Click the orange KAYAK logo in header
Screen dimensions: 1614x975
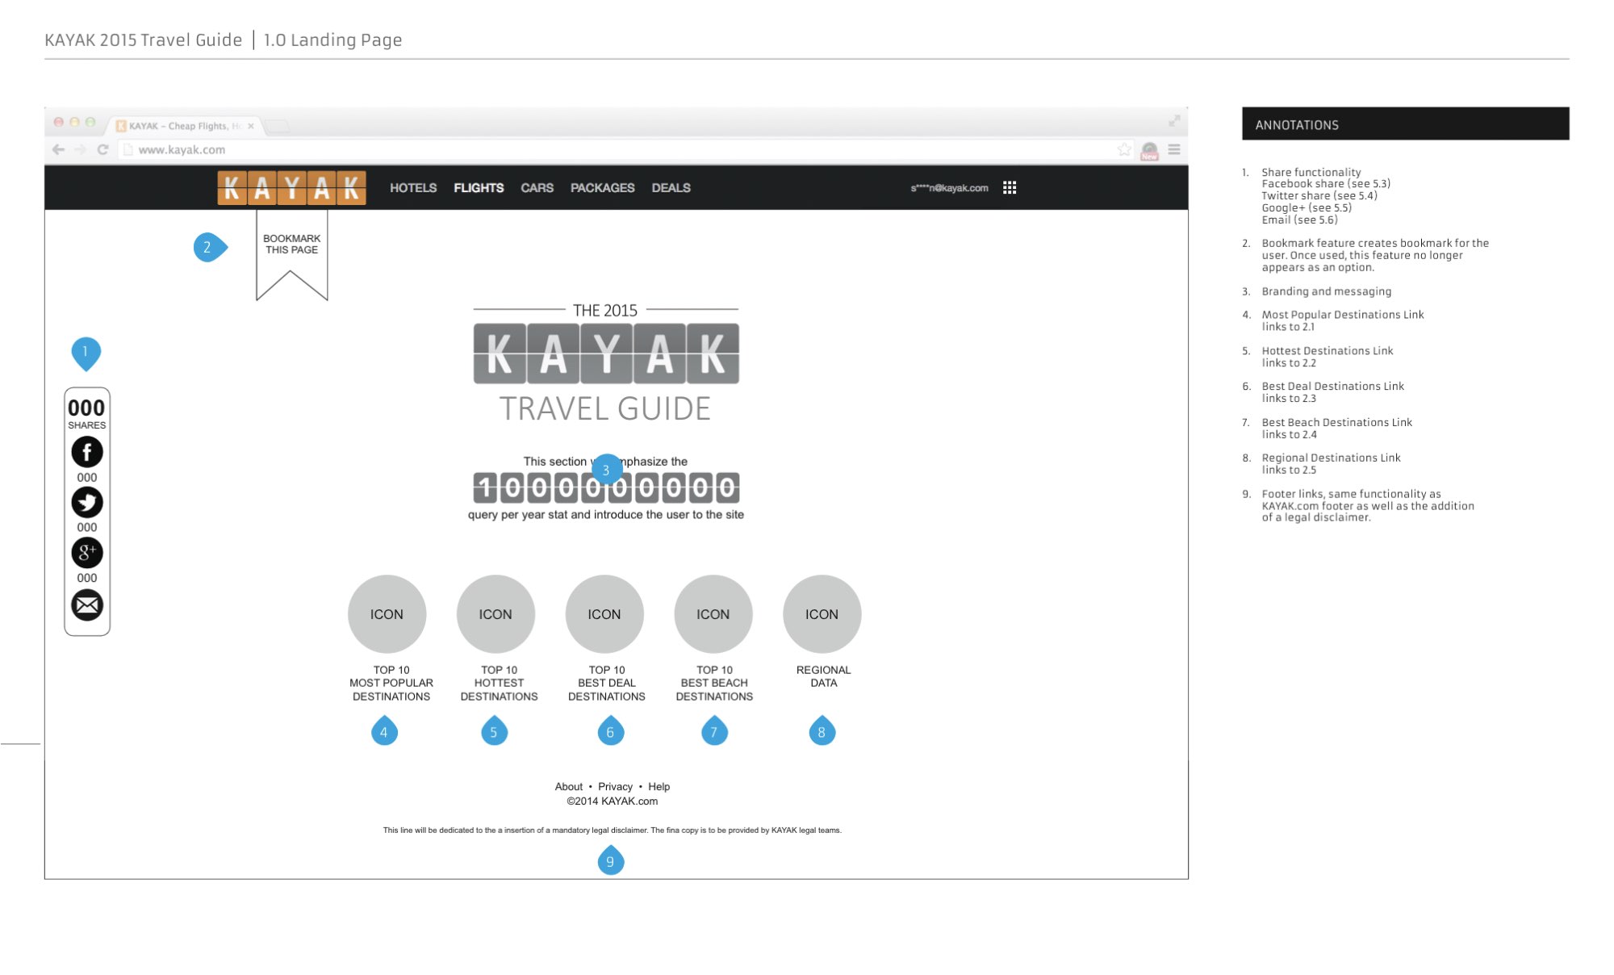(291, 188)
